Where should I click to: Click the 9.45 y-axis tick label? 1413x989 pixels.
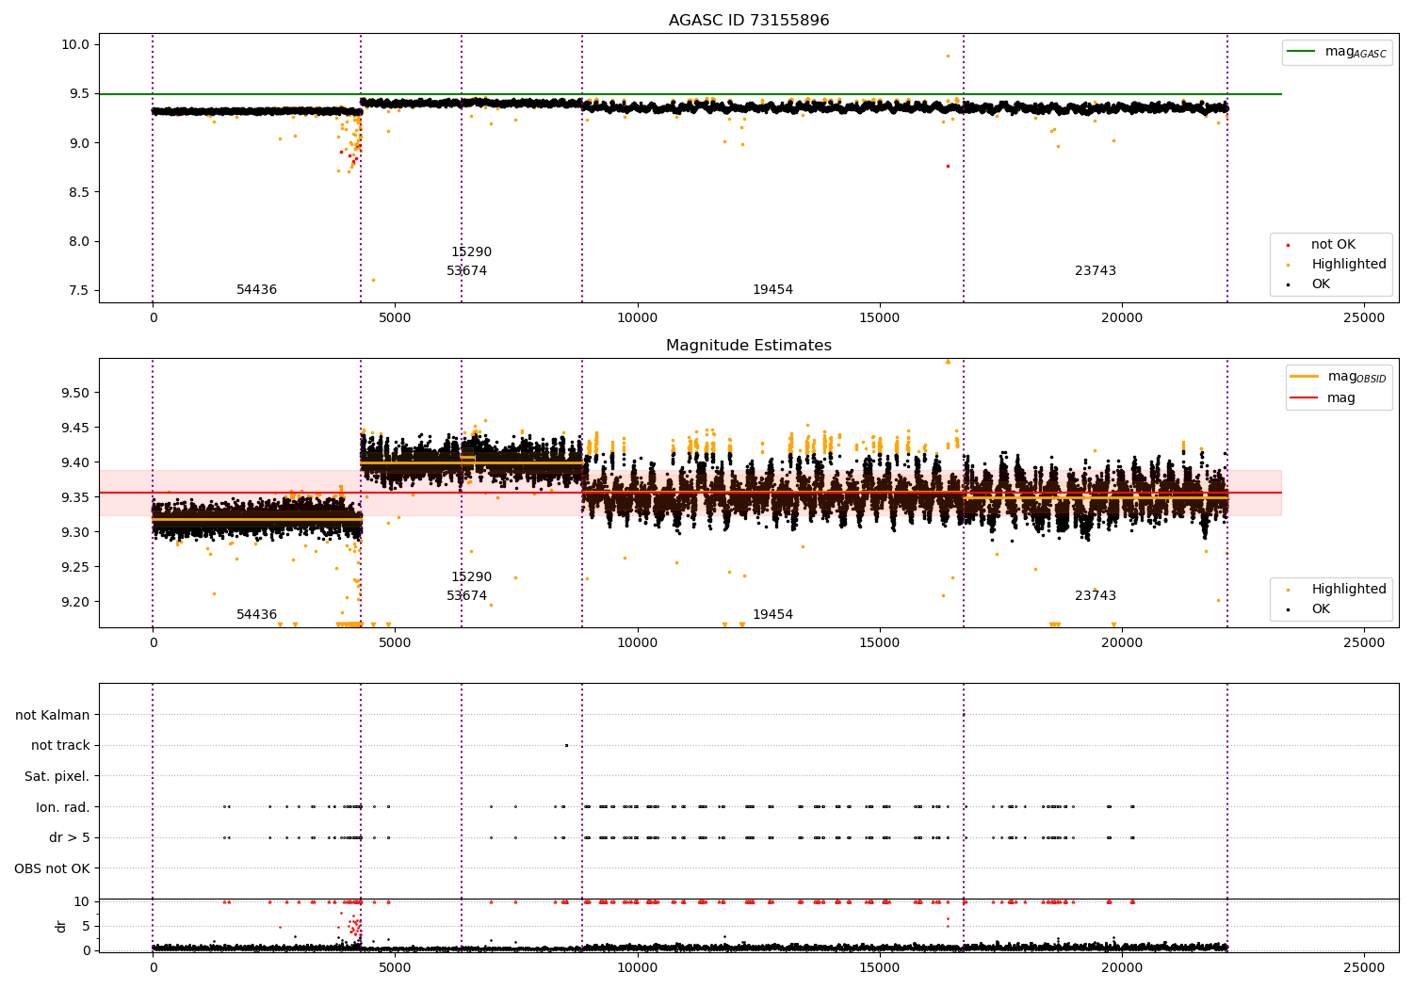point(76,428)
